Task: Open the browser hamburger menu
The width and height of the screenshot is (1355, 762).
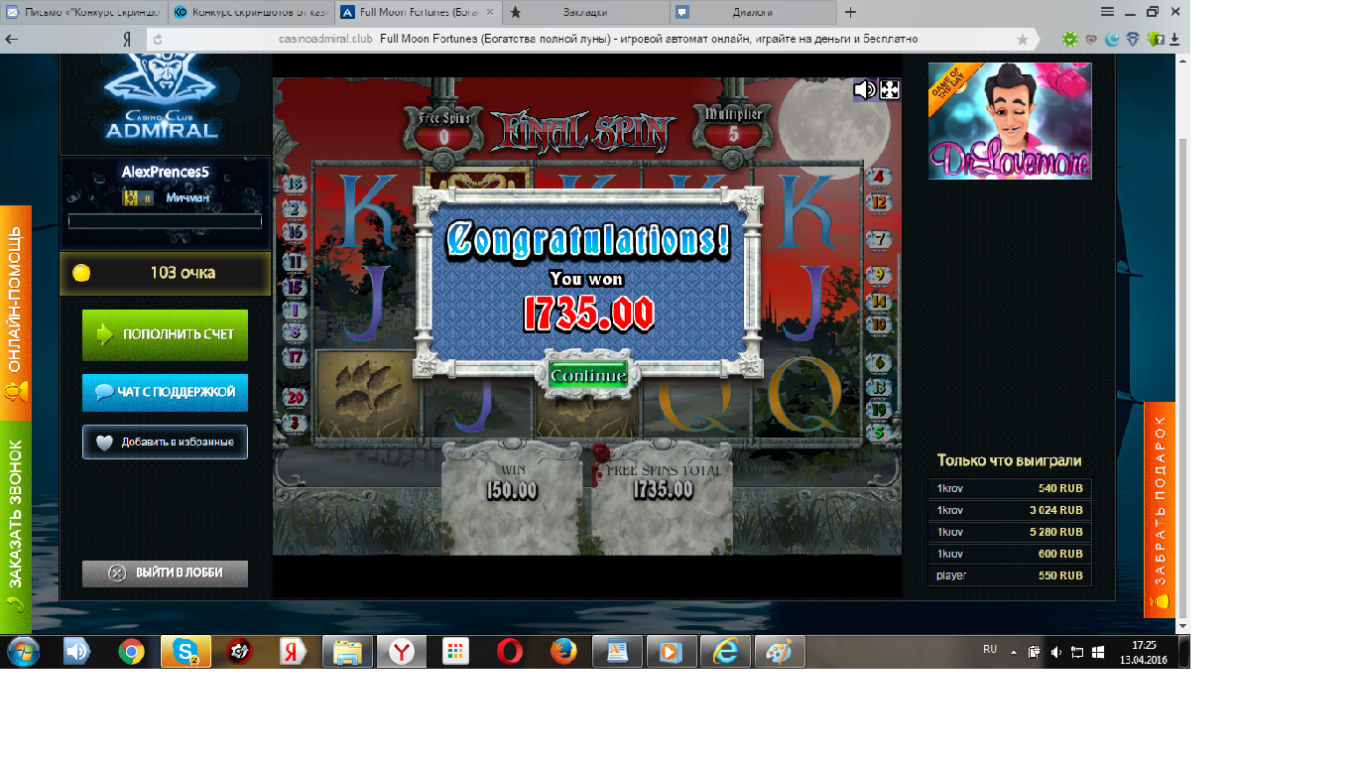Action: click(1107, 12)
